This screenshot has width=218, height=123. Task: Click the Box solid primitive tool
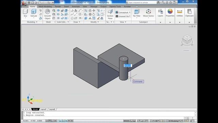pyautogui.click(x=25, y=13)
